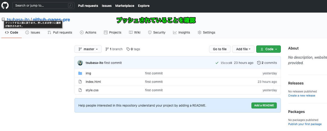Click the Add a README button

pyautogui.click(x=264, y=105)
